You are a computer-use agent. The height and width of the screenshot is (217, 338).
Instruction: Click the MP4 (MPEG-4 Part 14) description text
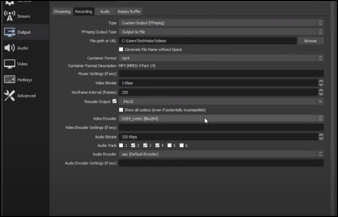pyautogui.click(x=137, y=66)
